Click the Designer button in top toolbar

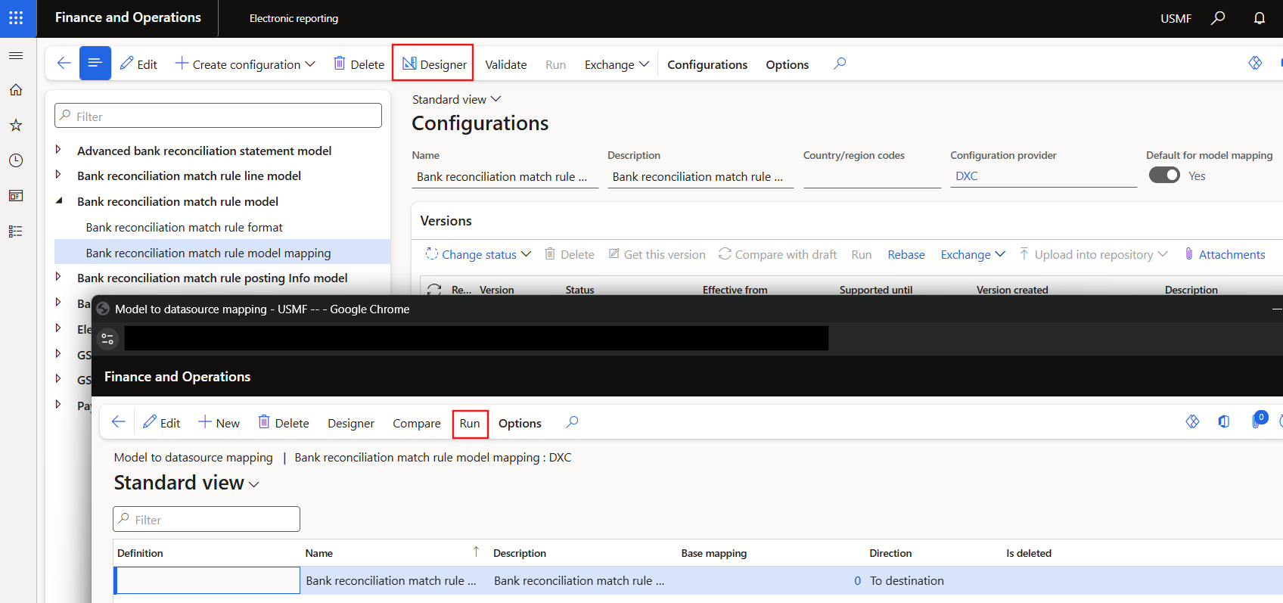click(x=433, y=64)
